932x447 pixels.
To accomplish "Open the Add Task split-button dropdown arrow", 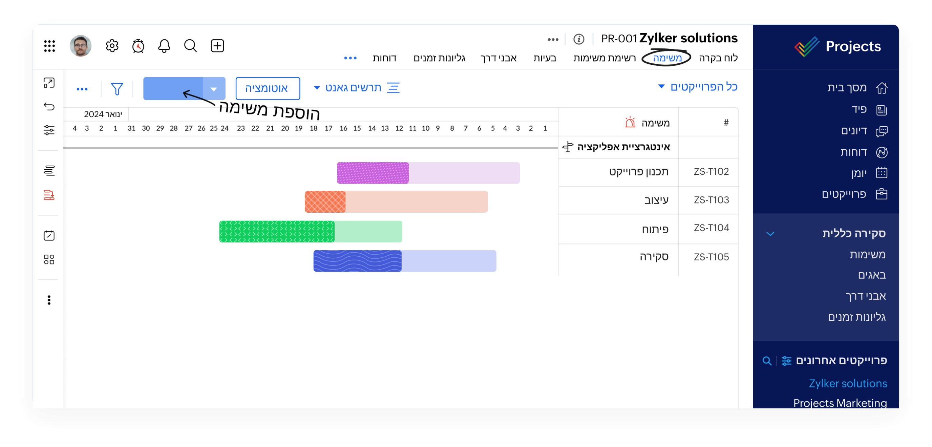I will click(x=214, y=89).
